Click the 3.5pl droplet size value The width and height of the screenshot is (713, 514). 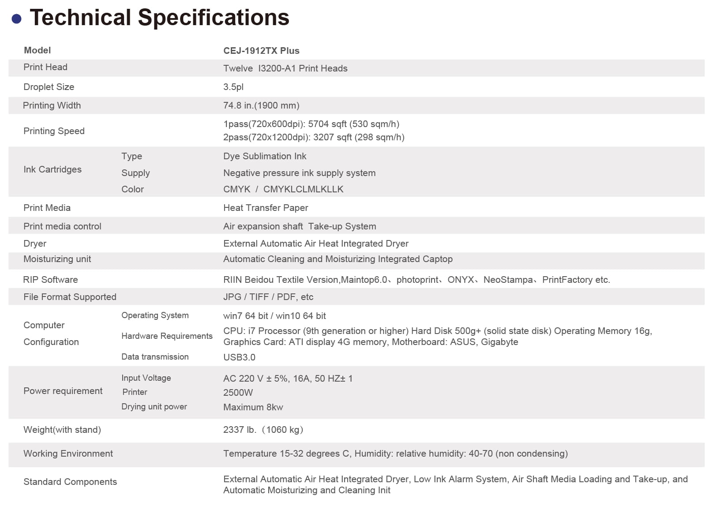[233, 87]
